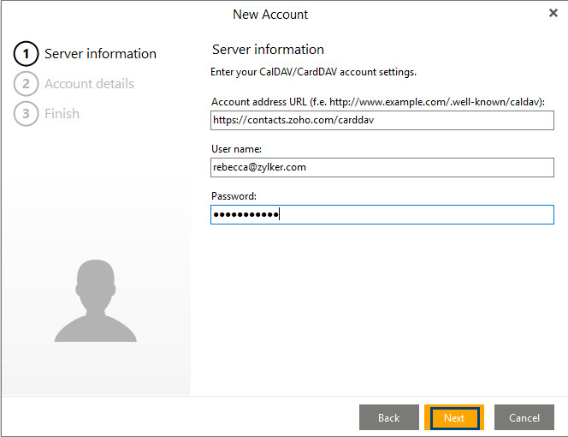Click the User name label

[236, 149]
